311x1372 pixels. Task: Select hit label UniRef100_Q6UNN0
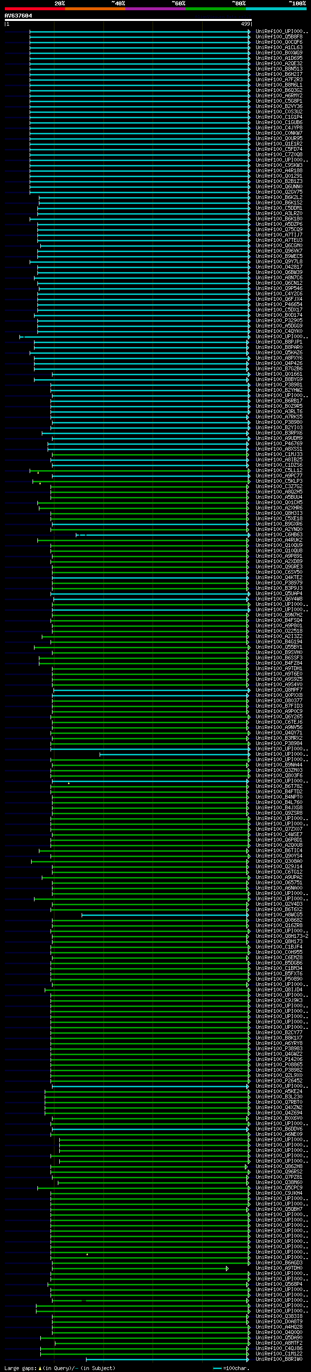pyautogui.click(x=278, y=186)
